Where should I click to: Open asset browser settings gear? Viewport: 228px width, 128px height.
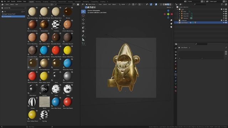pos(78,5)
